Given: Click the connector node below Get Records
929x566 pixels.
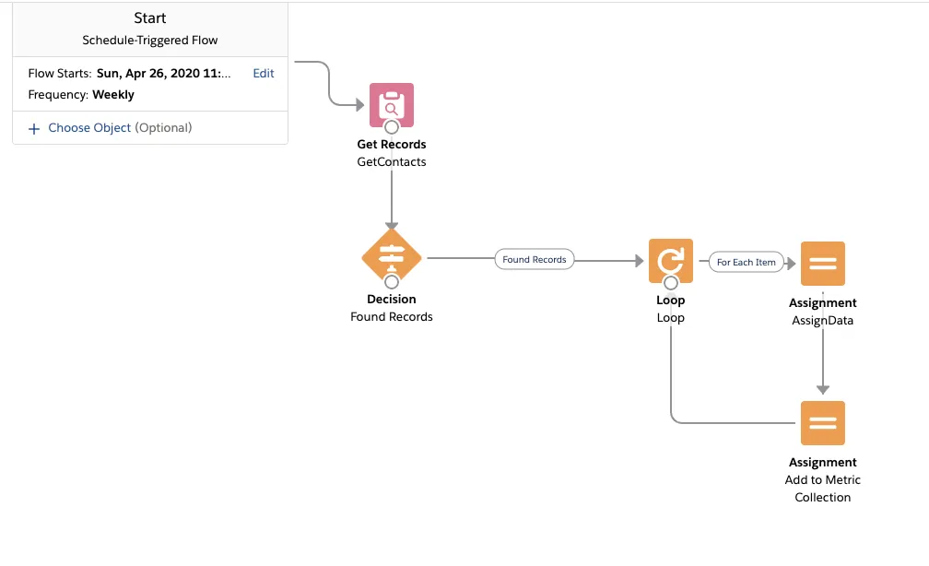Looking at the screenshot, I should pyautogui.click(x=391, y=127).
